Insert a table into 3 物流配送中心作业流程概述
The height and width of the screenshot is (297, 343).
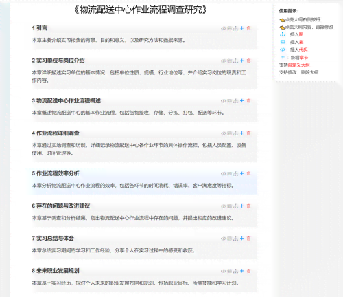coord(230,101)
